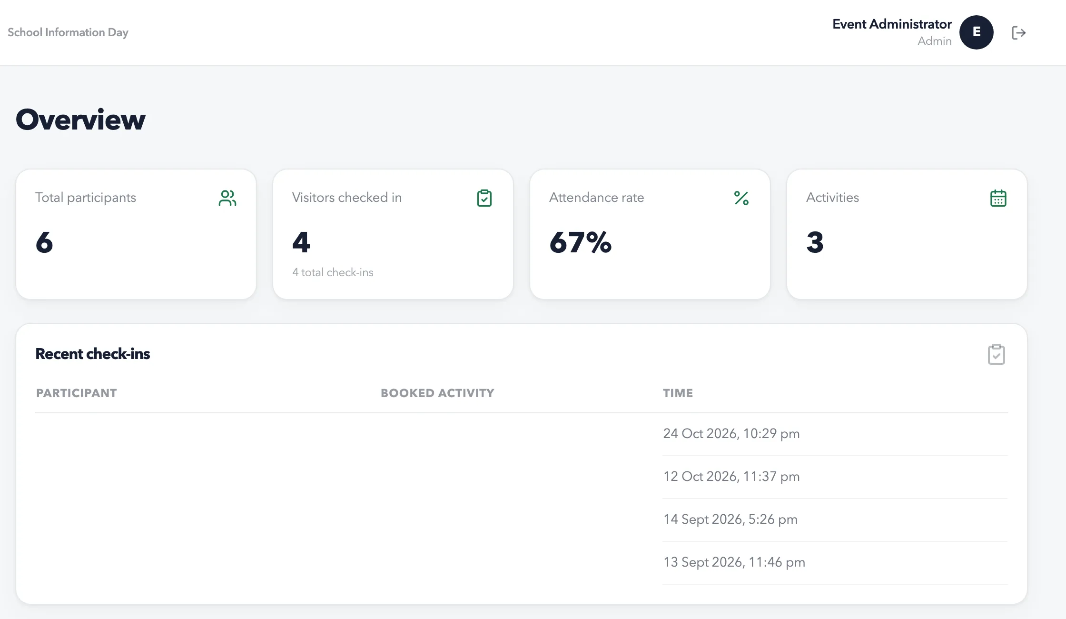Click the Visitors checked in label
The height and width of the screenshot is (619, 1066).
coord(347,198)
